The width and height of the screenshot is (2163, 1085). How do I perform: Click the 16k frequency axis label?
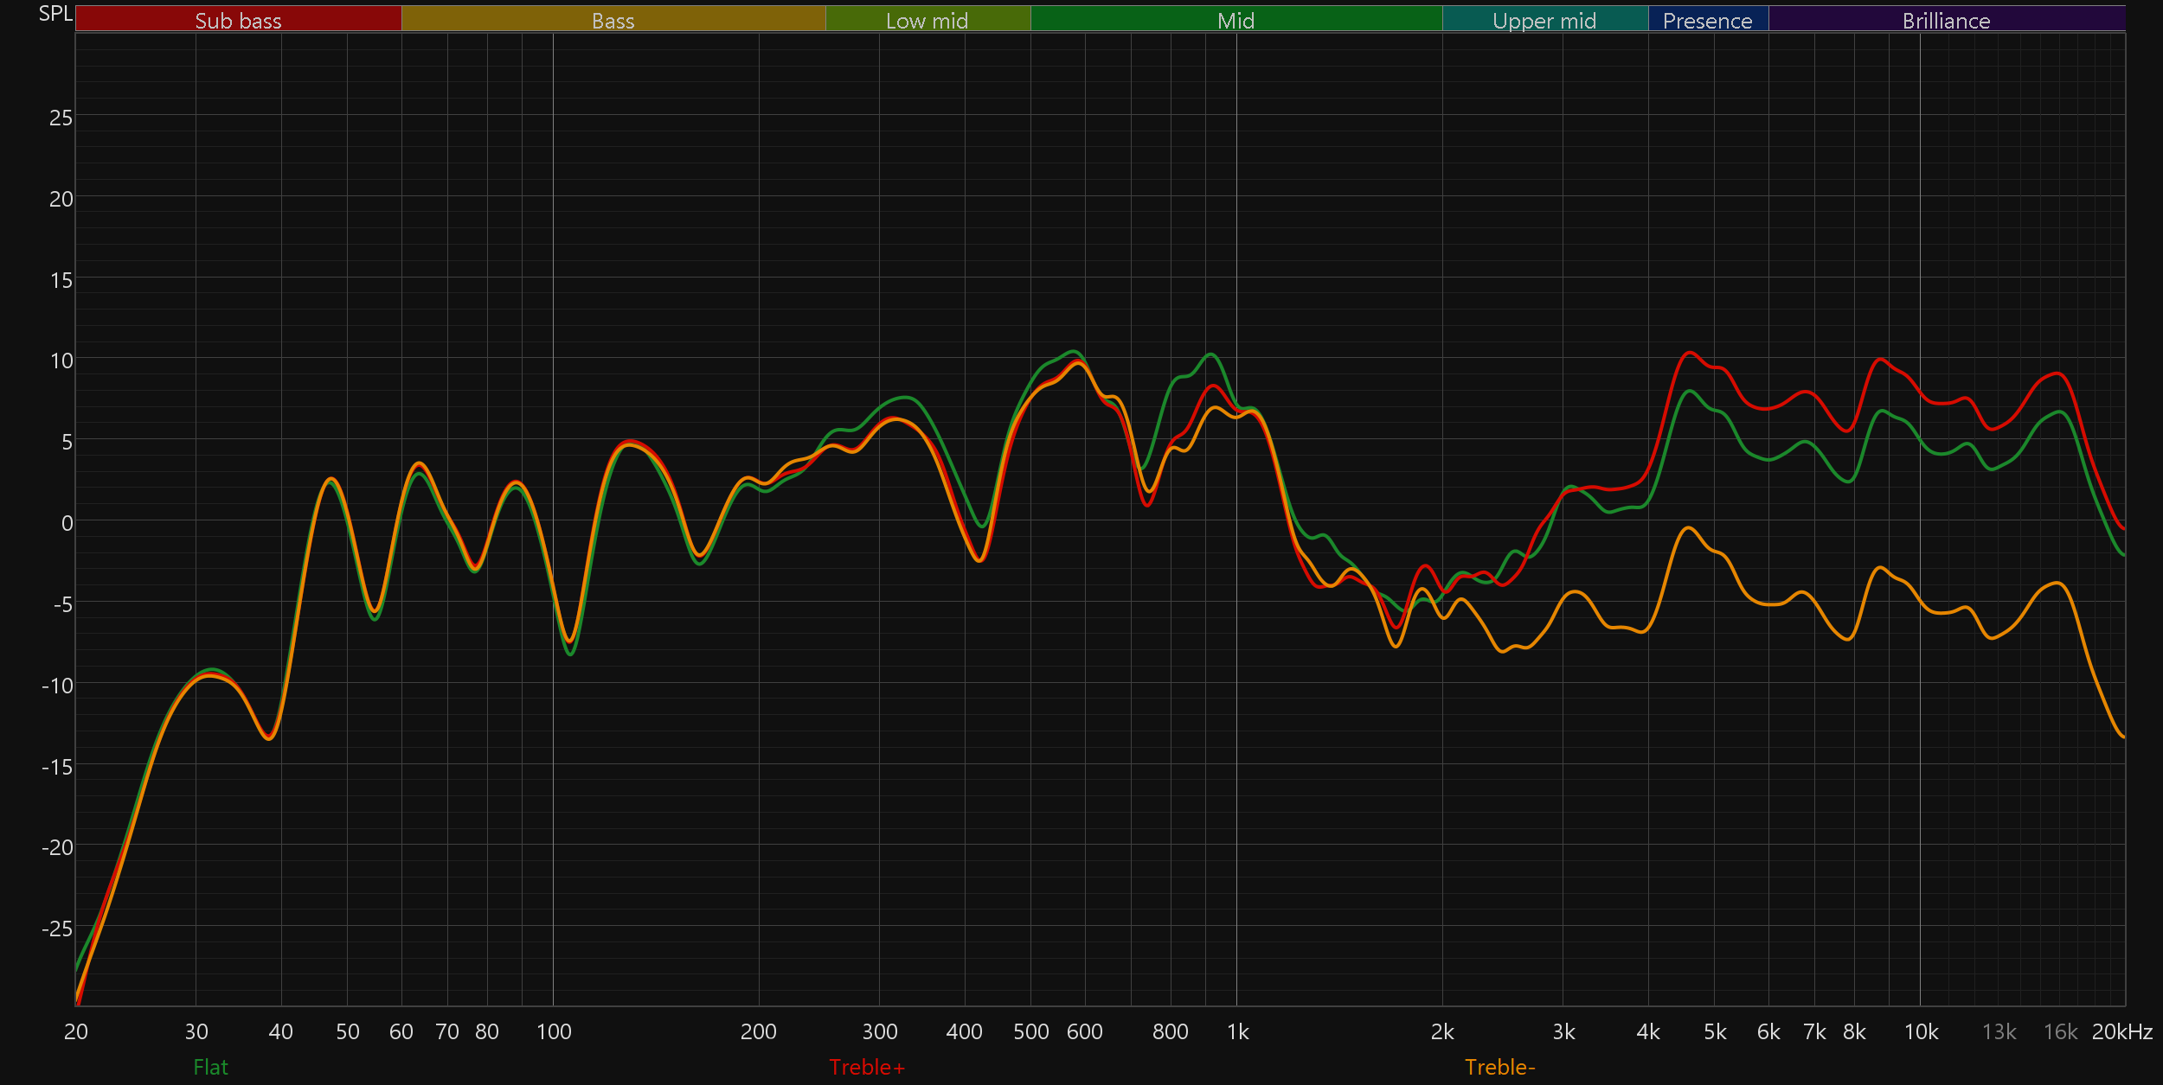click(2060, 1031)
